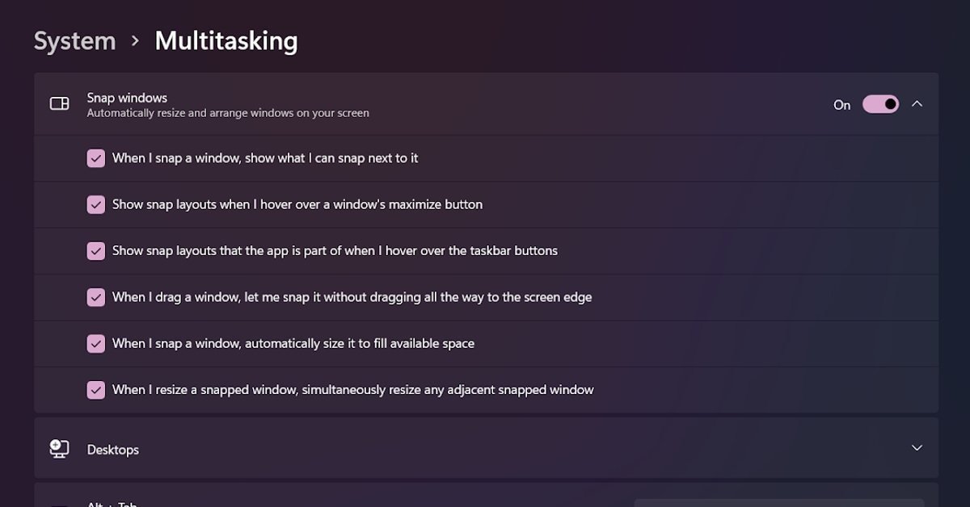Image resolution: width=970 pixels, height=507 pixels.
Task: Disable snap layouts on taskbar button hover
Action: (96, 251)
